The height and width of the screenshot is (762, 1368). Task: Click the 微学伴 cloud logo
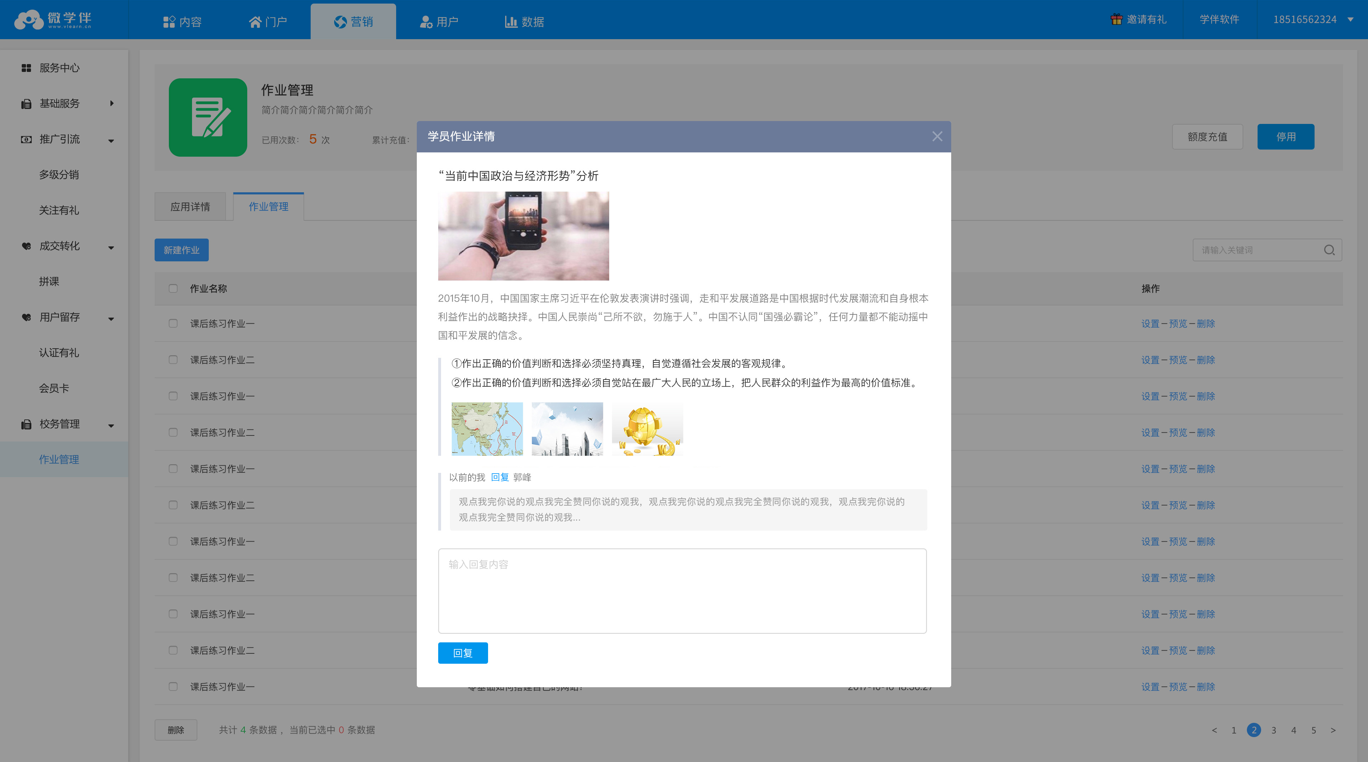point(28,20)
